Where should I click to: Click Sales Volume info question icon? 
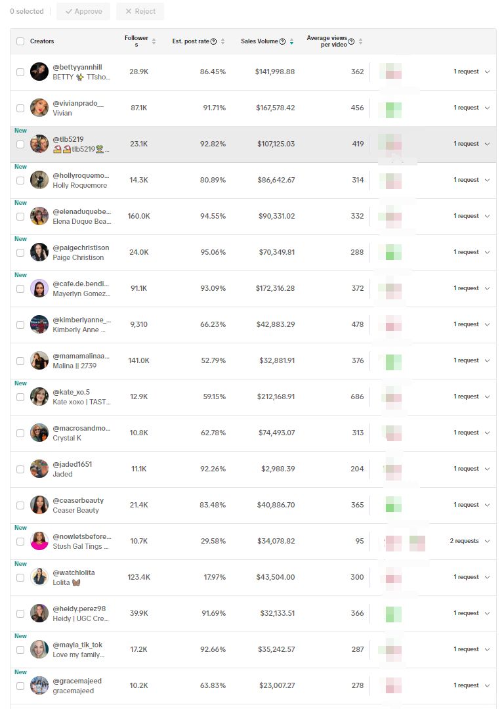[282, 41]
